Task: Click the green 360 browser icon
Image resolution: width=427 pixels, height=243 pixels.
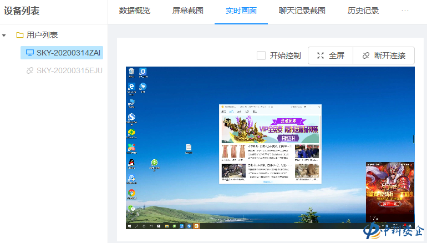Action: coord(155,163)
